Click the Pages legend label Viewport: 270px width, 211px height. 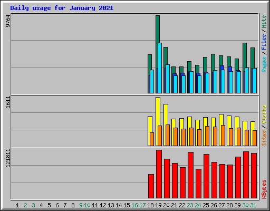[264, 64]
